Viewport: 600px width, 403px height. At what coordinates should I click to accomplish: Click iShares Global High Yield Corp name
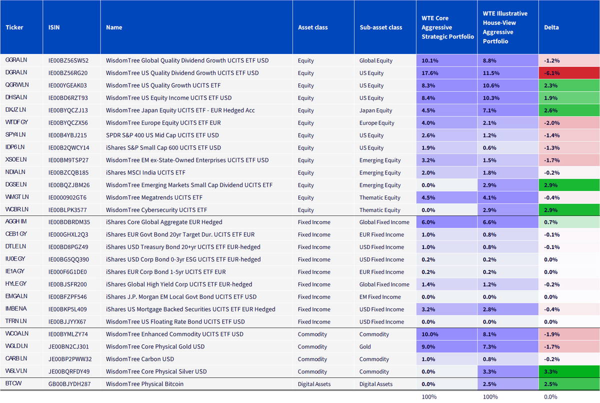coord(179,284)
